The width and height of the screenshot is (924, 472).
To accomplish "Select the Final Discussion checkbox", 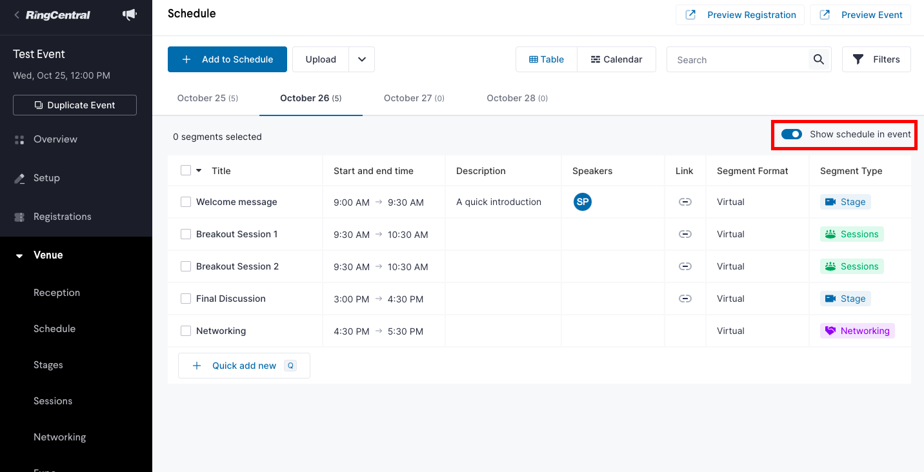I will coord(186,299).
